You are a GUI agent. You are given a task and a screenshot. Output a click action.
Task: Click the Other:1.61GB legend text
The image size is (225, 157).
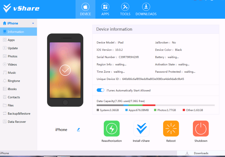pos(194,110)
